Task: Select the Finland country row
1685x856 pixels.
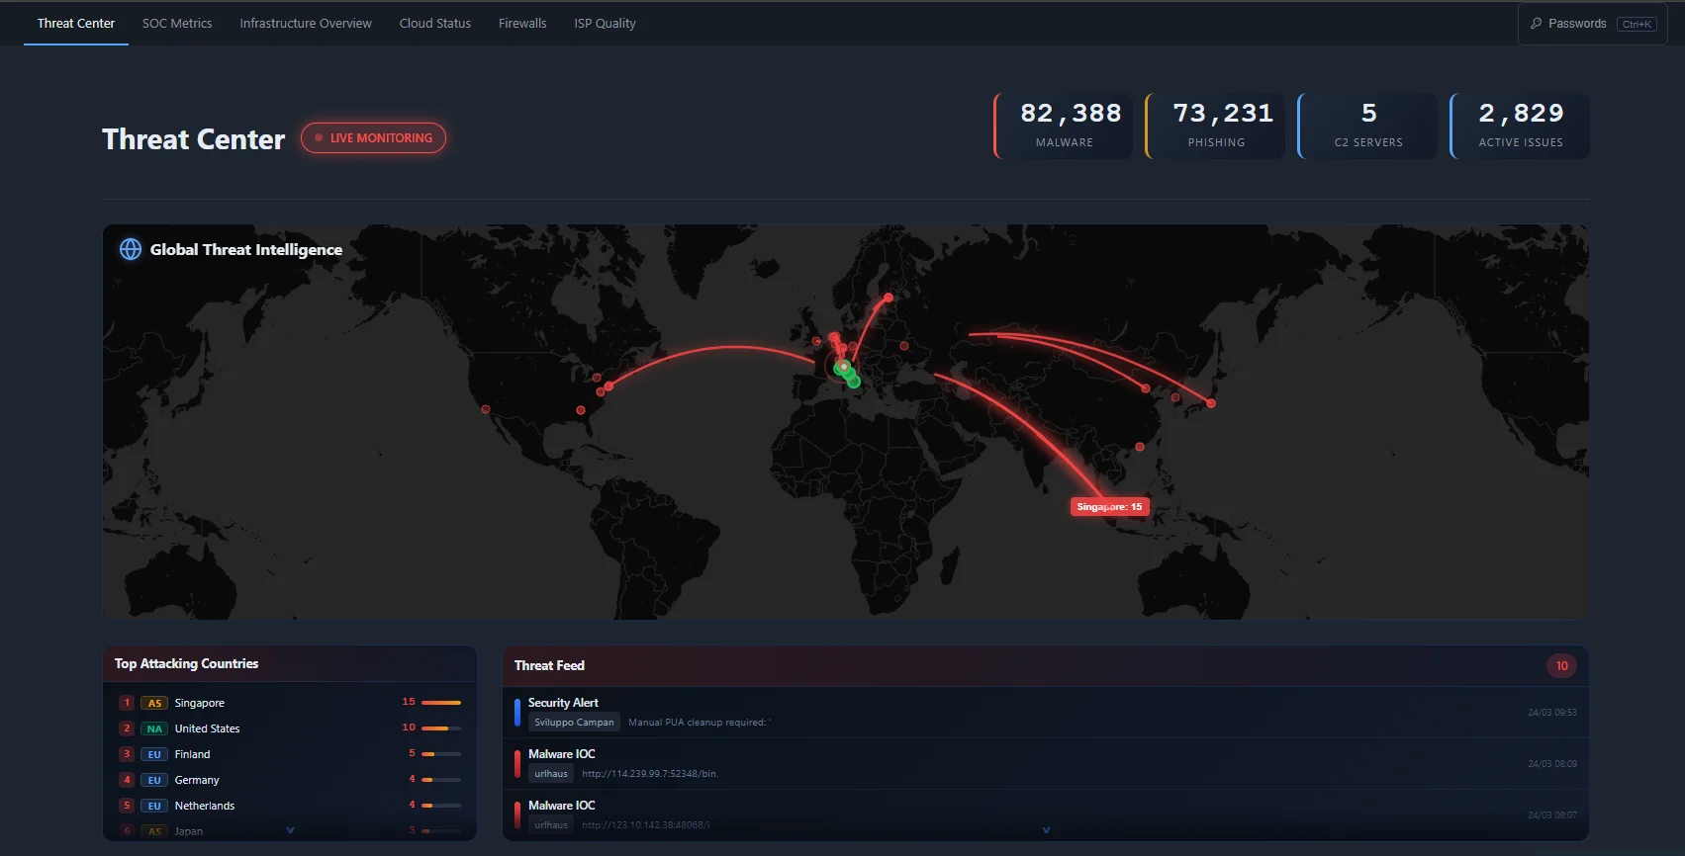Action: point(290,754)
